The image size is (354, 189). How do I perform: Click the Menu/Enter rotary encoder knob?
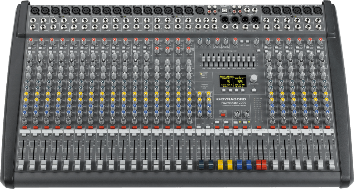(254, 78)
